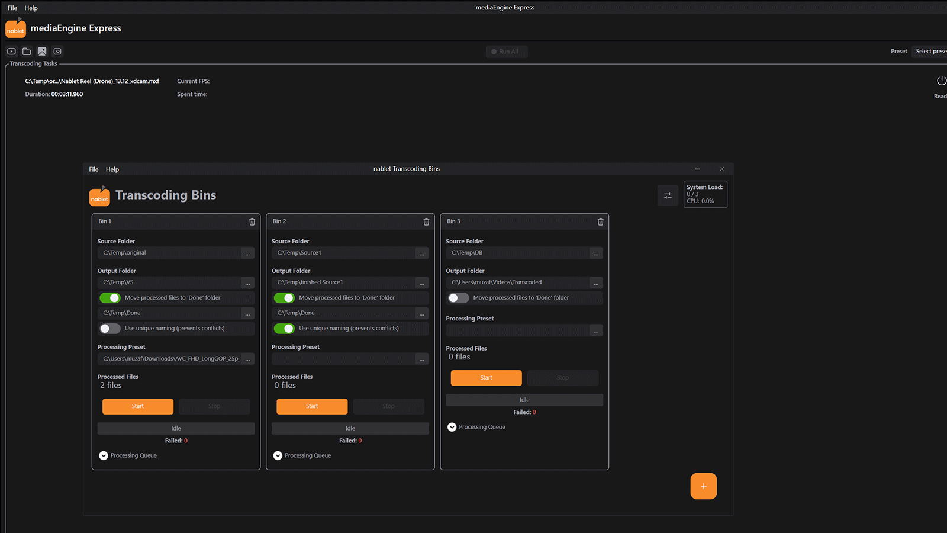Enable Bin 1 unique naming toggle
947x533 pixels.
[x=110, y=328]
